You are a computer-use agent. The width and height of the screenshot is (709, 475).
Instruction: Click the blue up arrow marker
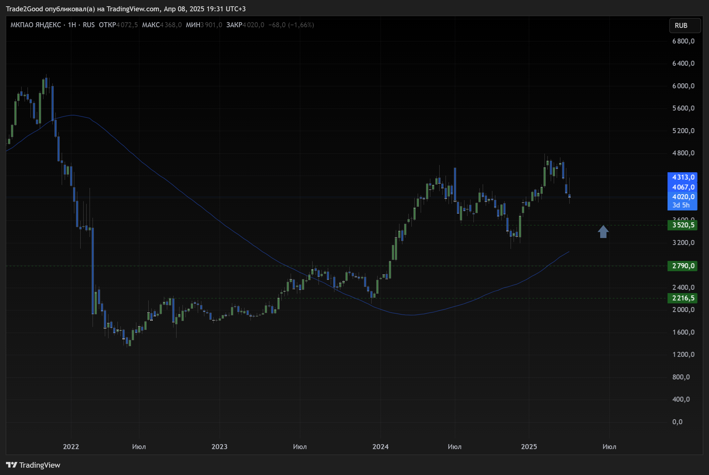coord(603,232)
